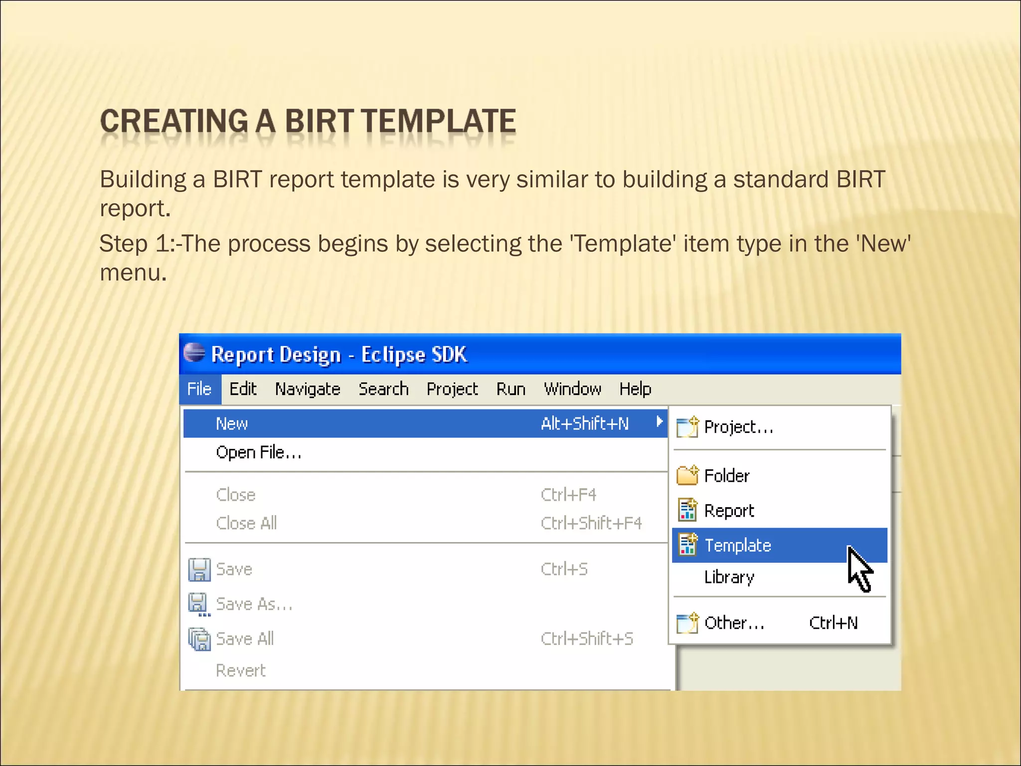Click the Alt+Shift+N shortcut text
1021x766 pixels.
(585, 423)
